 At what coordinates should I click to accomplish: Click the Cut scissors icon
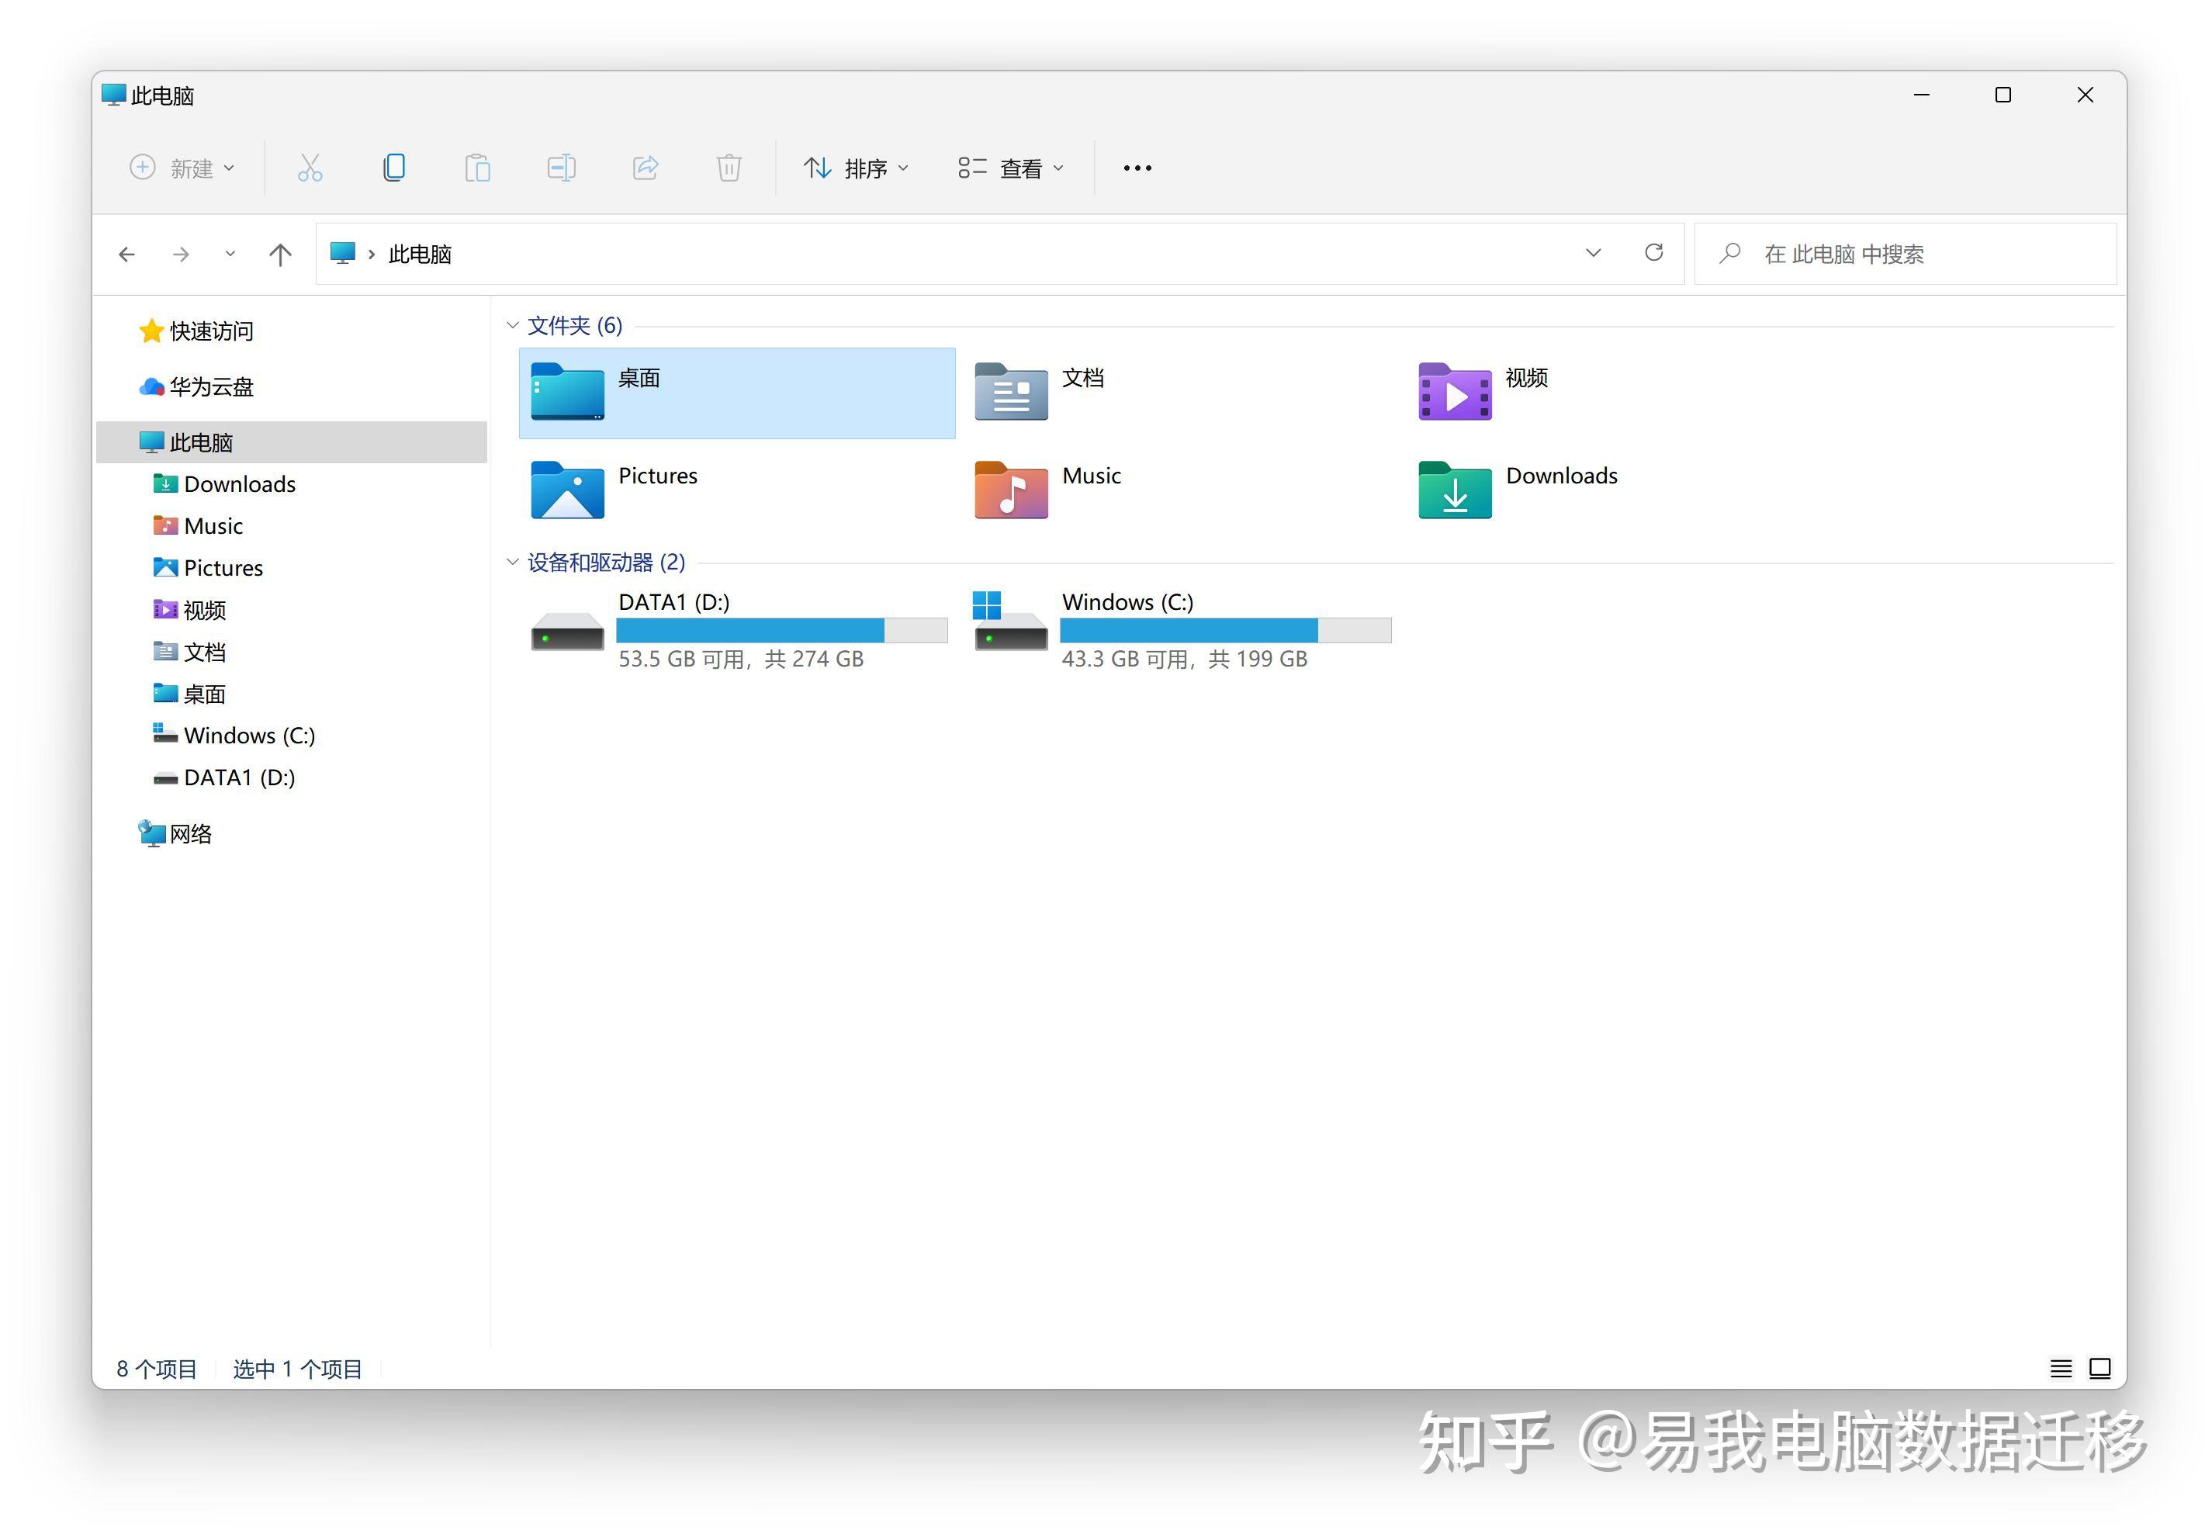(310, 168)
